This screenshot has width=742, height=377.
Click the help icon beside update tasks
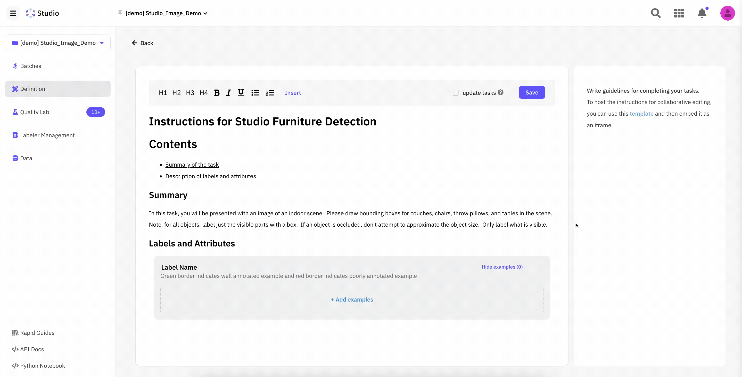coord(501,92)
